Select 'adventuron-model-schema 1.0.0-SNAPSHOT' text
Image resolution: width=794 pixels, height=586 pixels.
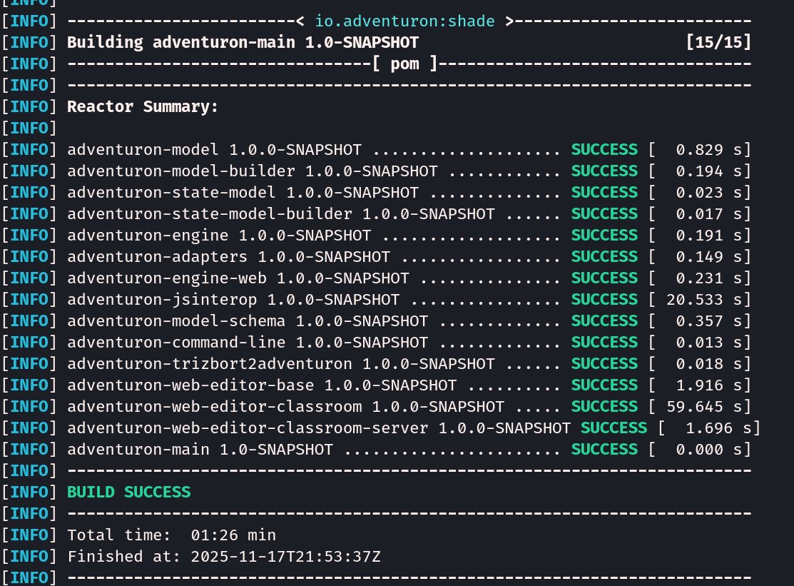[x=247, y=320]
